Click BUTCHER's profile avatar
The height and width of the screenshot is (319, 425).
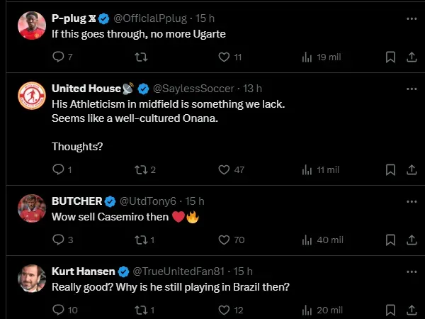tap(33, 208)
